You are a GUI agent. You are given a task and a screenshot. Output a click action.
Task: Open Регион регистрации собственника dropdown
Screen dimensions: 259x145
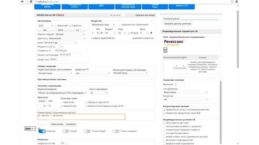130,73
